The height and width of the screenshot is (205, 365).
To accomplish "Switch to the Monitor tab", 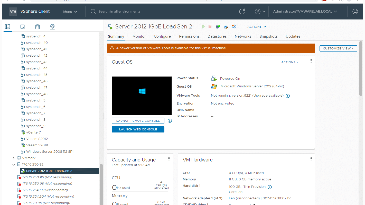I will point(139,36).
